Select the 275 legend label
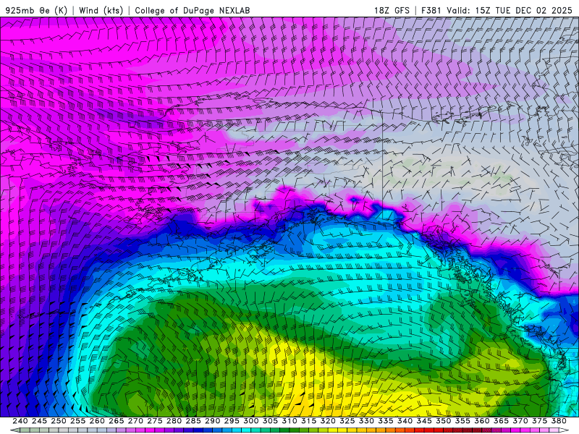 155,421
